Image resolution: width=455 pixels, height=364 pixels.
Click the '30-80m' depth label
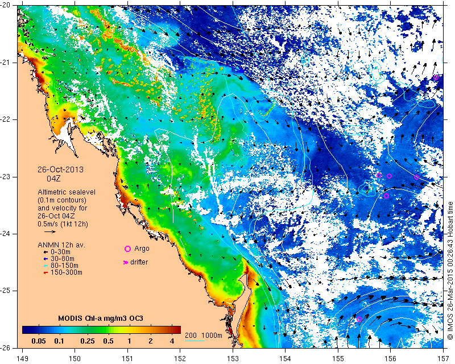point(63,259)
